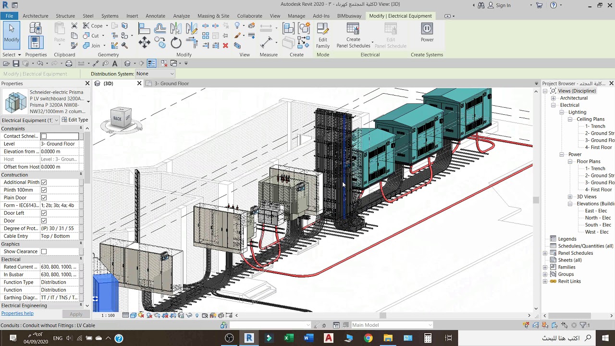Open Word from the taskbar
The width and height of the screenshot is (615, 346).
click(308, 338)
